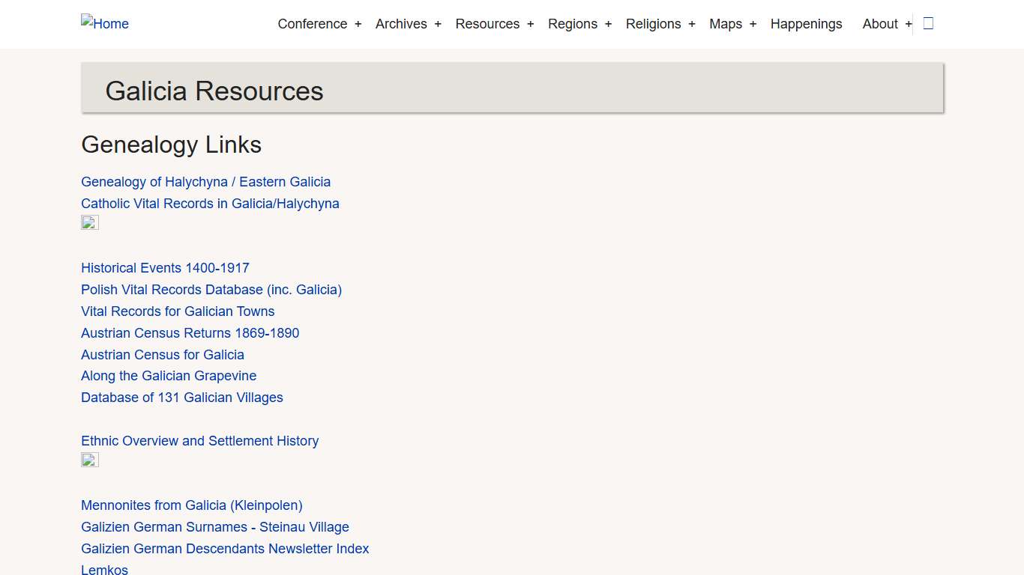Select Happenings in the navigation bar
Viewport: 1024px width, 575px height.
[x=807, y=23]
